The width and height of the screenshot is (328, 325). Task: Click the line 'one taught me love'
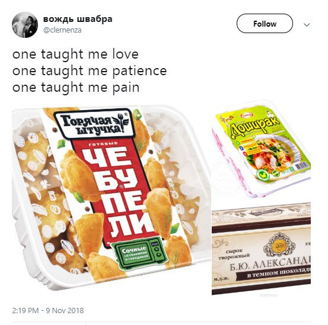click(75, 54)
